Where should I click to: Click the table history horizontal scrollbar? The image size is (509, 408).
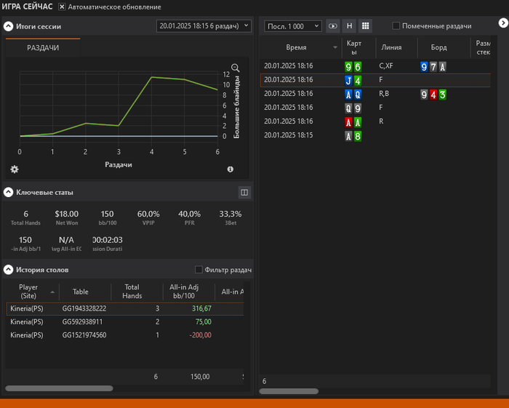coord(60,388)
